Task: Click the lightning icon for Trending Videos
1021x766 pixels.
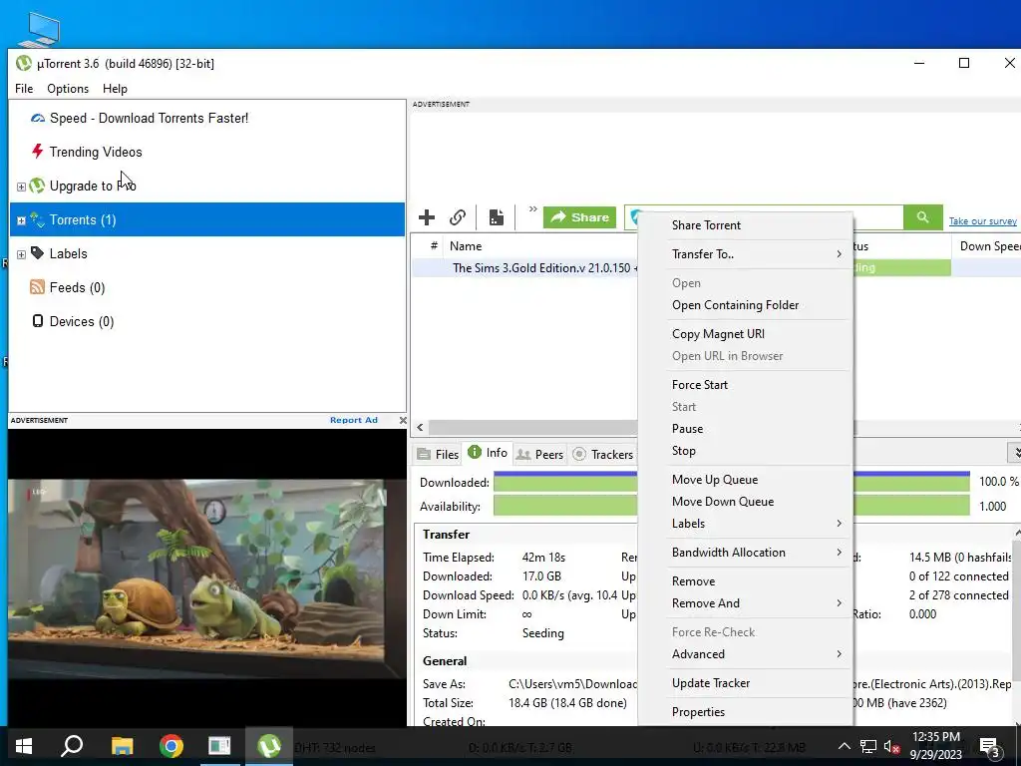Action: 38,152
